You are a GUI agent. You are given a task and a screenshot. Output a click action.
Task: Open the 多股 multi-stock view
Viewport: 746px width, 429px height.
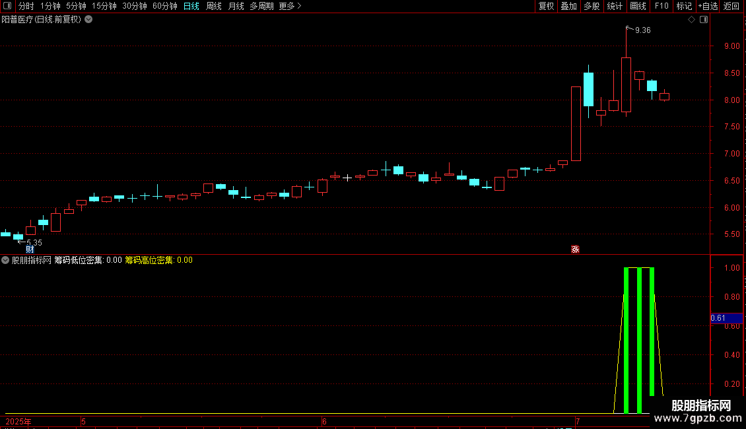point(592,6)
